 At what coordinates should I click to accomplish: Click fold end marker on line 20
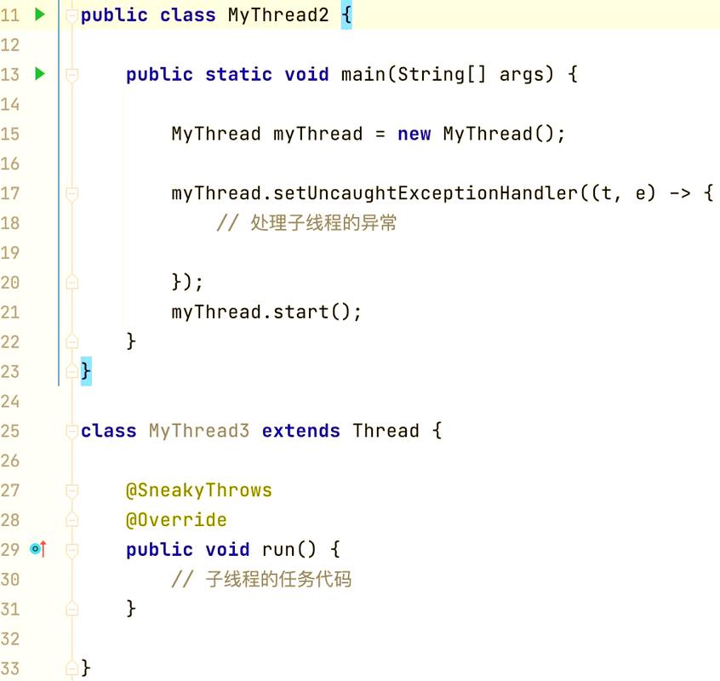71,282
